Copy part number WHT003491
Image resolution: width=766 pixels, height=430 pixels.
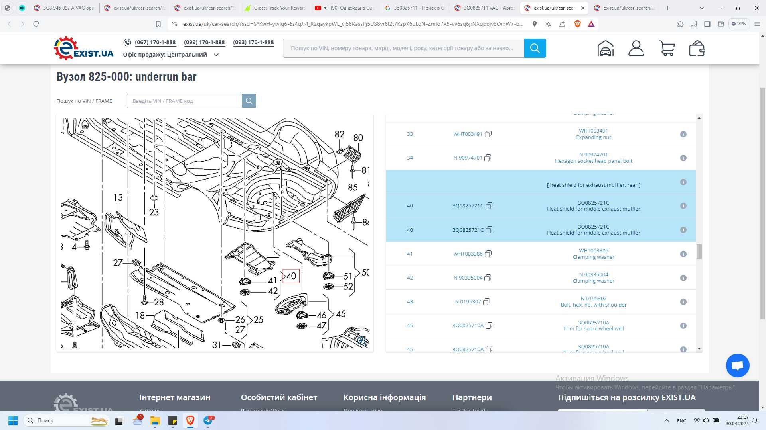488,134
